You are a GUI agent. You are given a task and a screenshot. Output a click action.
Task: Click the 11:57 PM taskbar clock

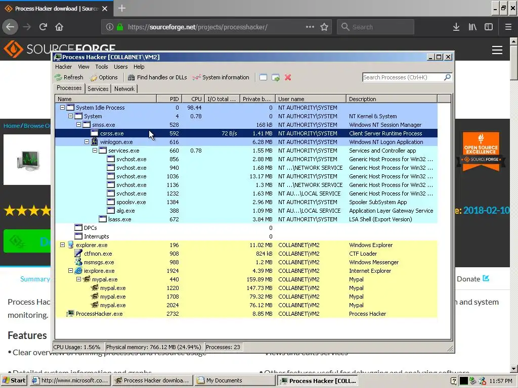[x=501, y=381]
